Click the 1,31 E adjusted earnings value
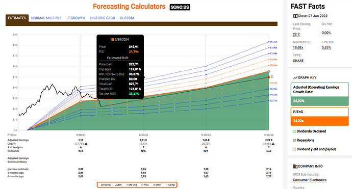The image size is (352, 189). (143, 140)
